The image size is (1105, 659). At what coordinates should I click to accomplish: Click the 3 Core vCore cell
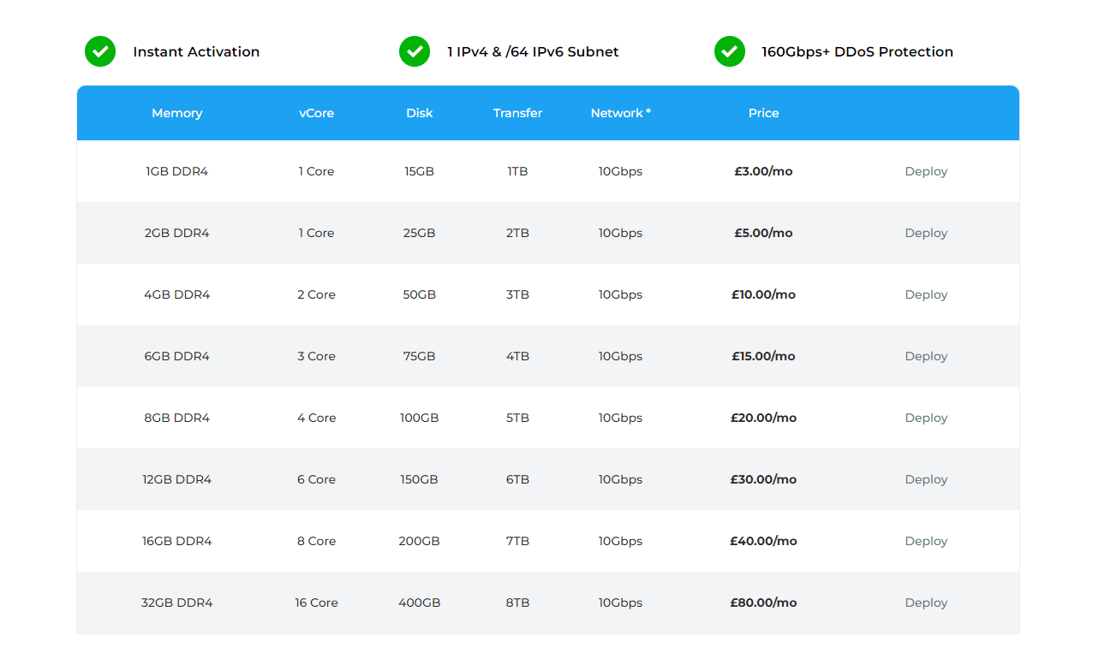coord(317,356)
